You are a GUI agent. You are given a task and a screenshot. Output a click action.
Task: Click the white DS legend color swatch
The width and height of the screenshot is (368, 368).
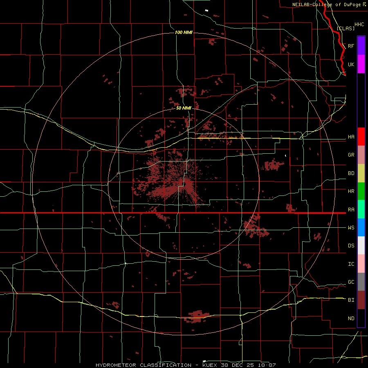coord(361,245)
